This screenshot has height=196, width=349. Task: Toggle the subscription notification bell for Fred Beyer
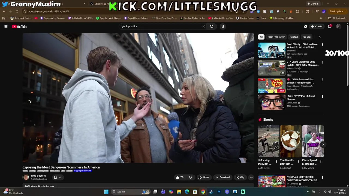pyautogui.click(x=55, y=177)
